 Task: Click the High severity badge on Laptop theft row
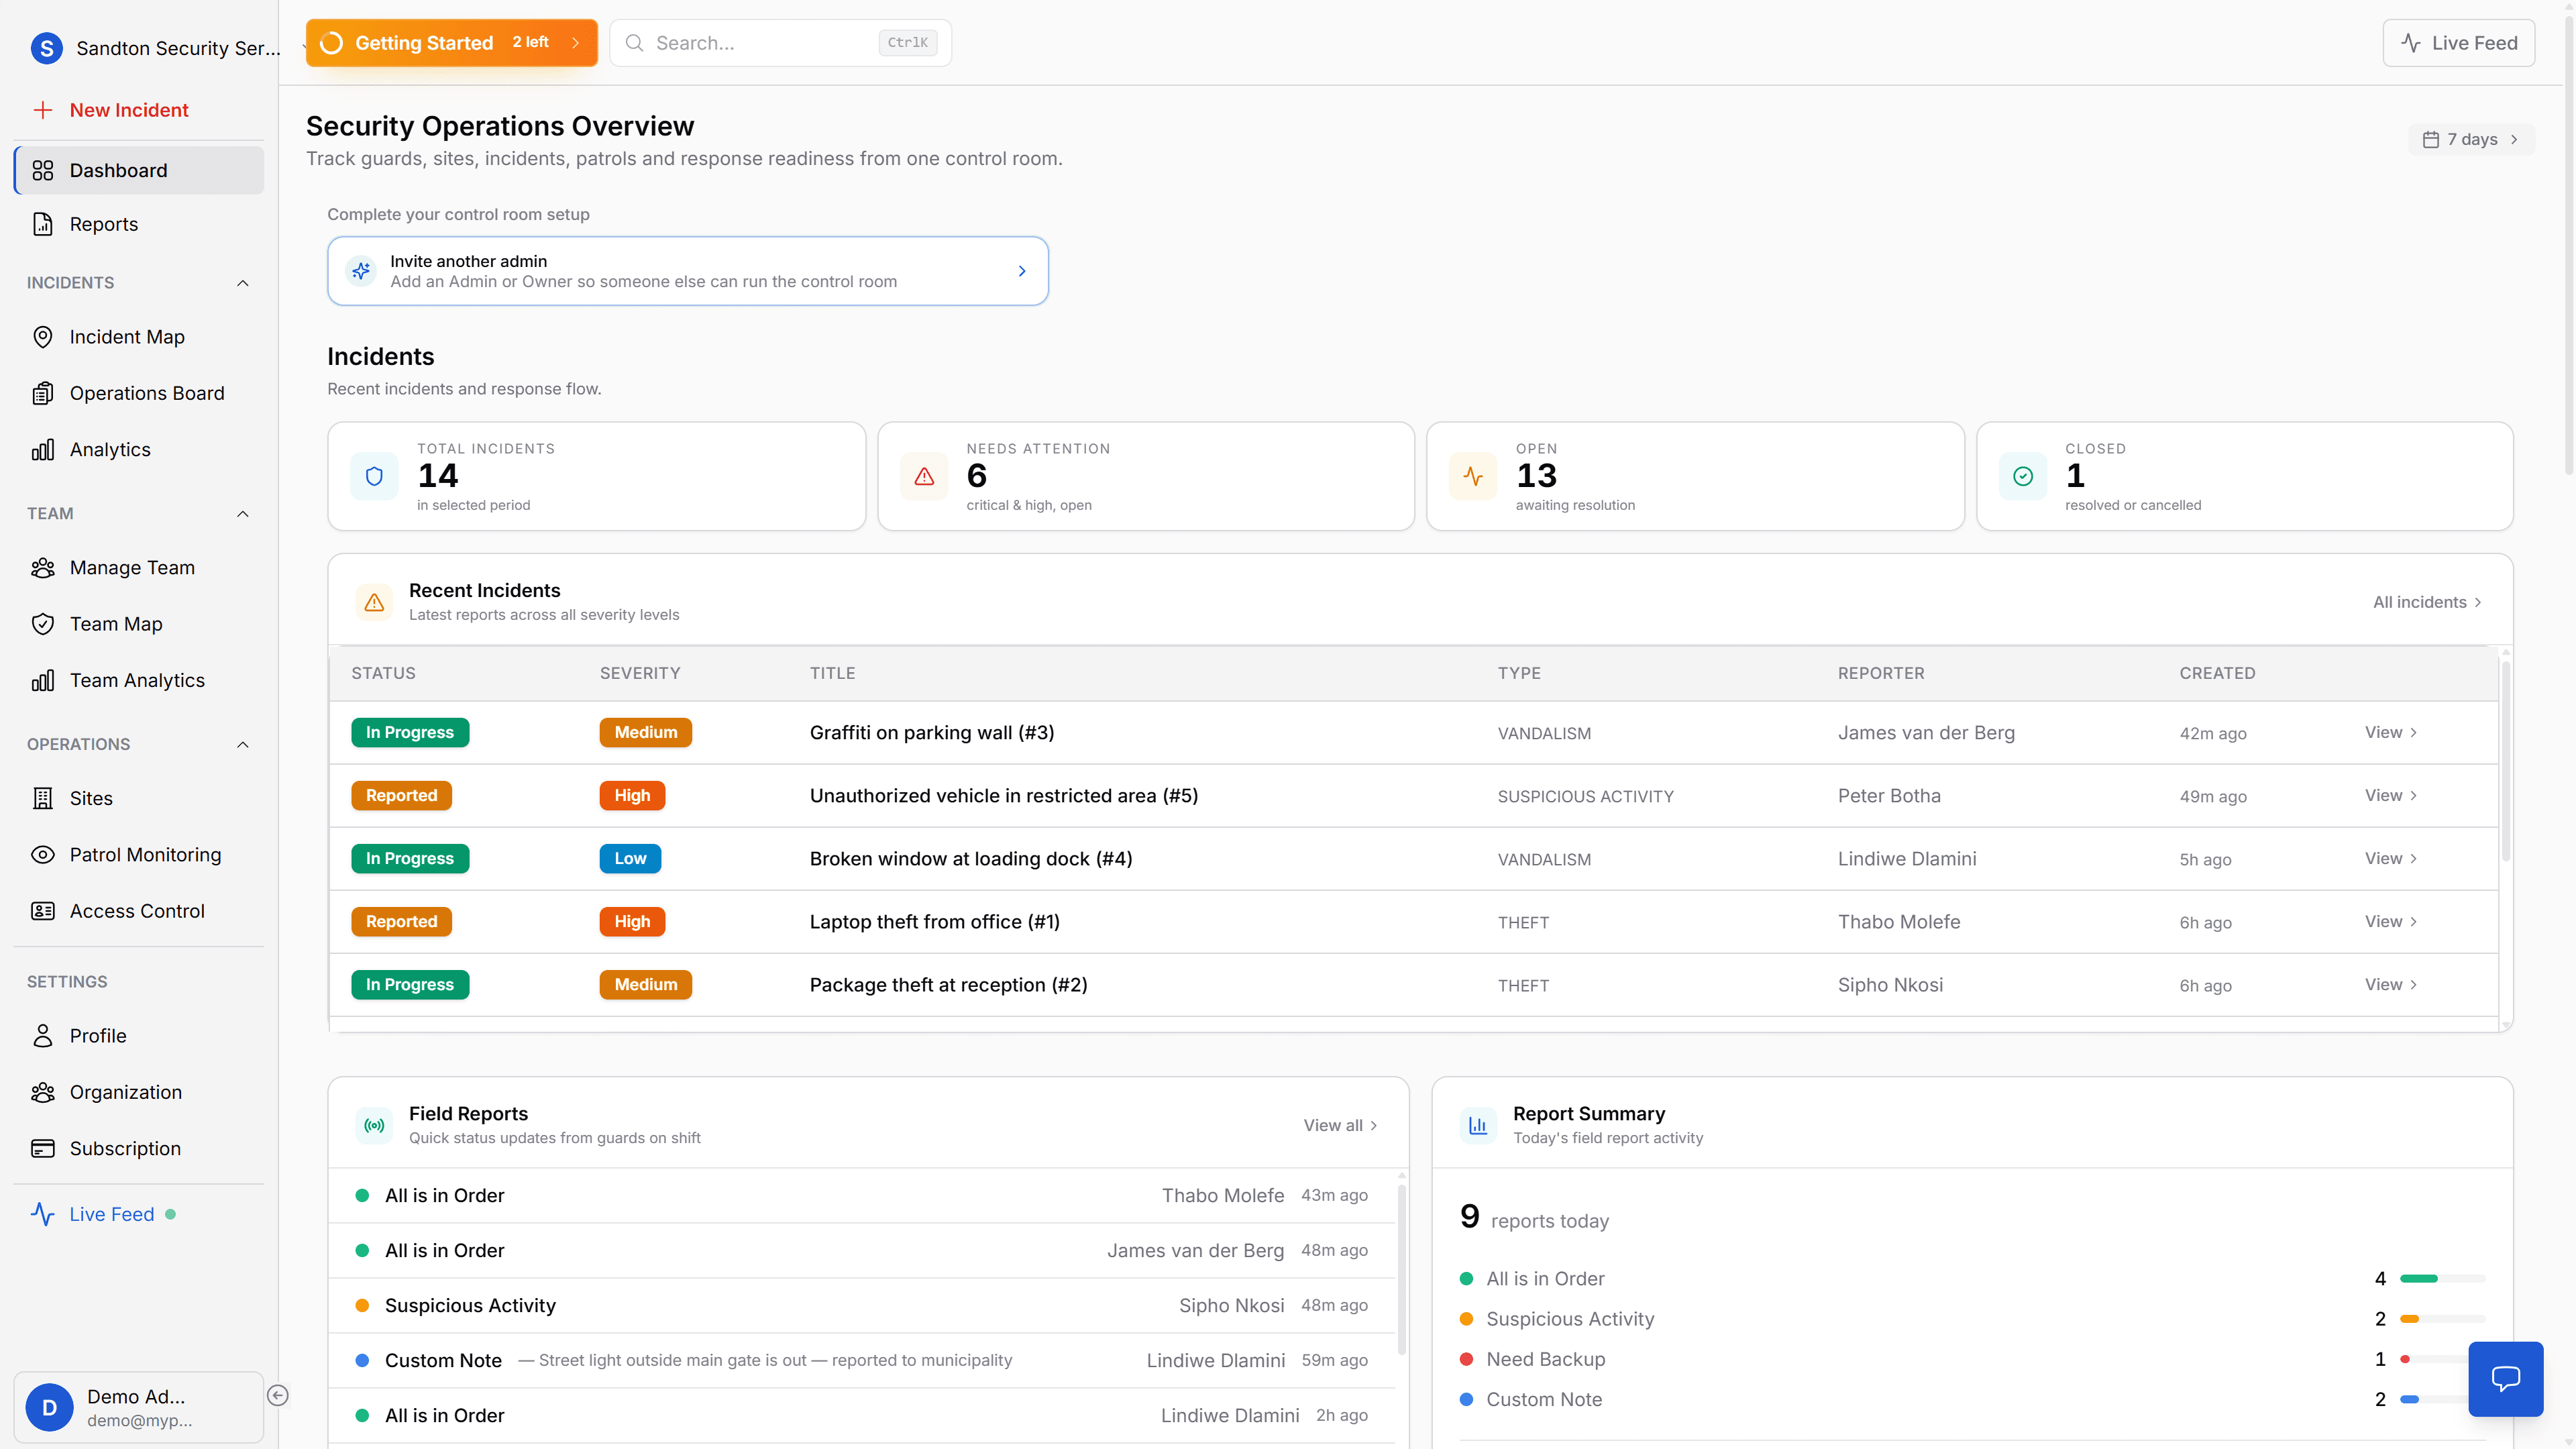(631, 921)
